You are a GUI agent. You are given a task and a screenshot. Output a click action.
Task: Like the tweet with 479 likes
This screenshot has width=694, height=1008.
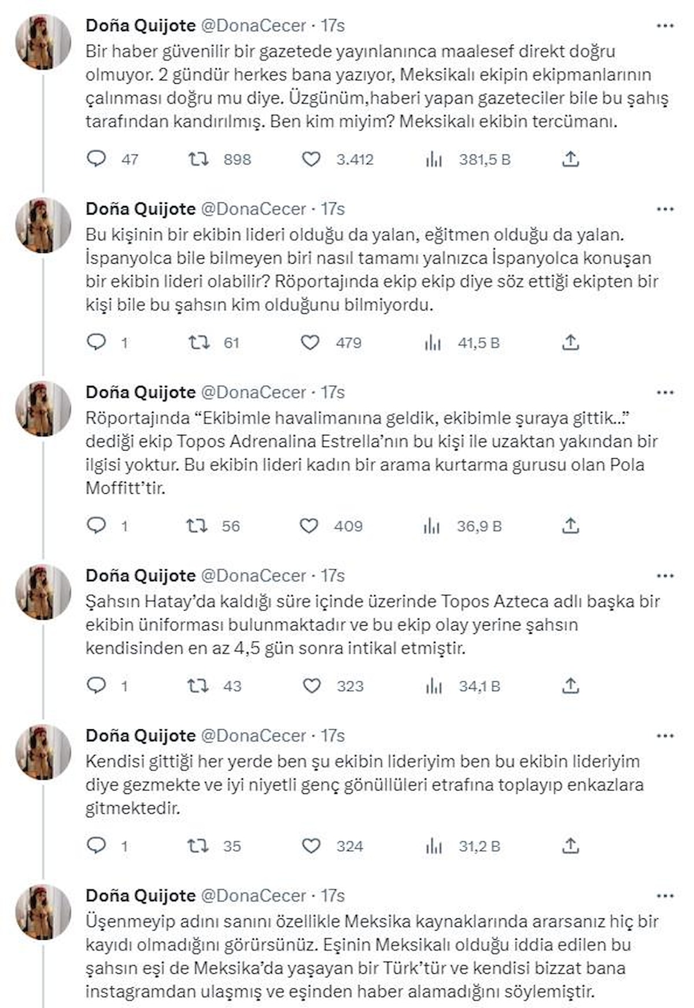(310, 342)
